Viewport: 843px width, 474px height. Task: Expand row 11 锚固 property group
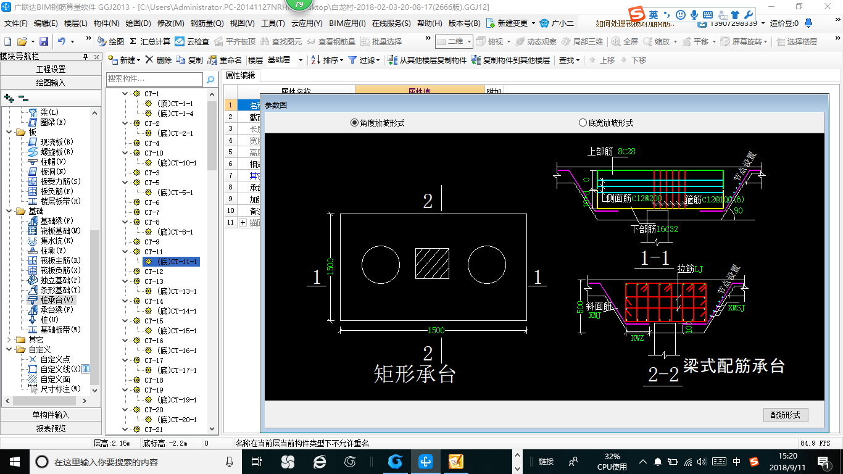243,222
